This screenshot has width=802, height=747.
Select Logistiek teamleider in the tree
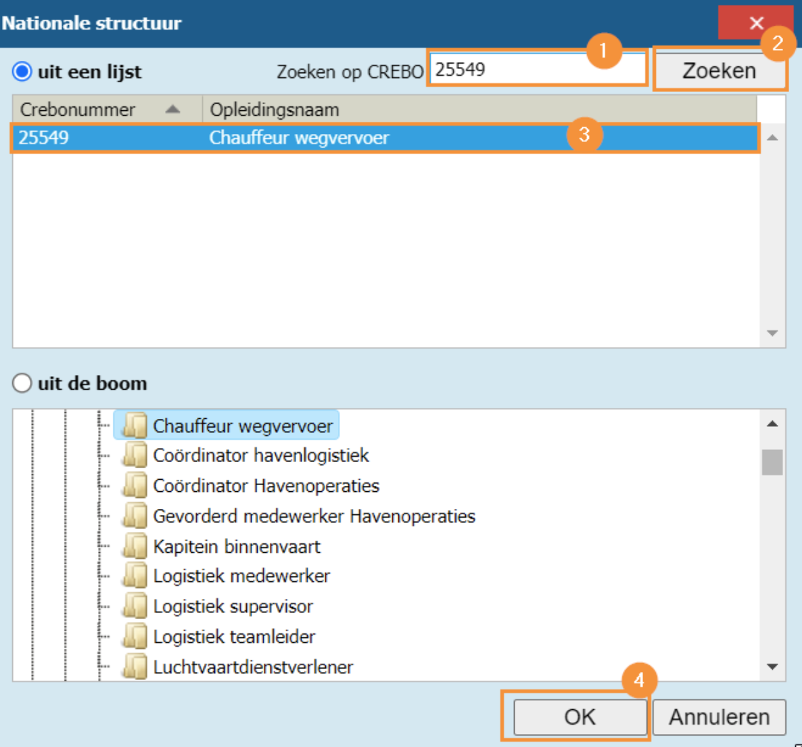[x=234, y=637]
